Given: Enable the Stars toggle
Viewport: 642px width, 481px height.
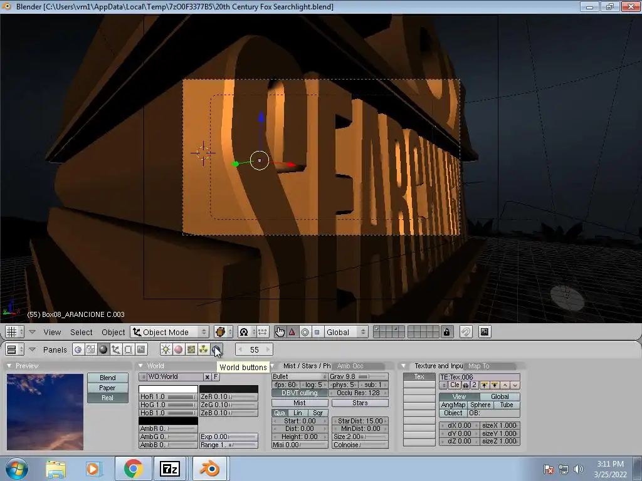Looking at the screenshot, I should tap(360, 403).
